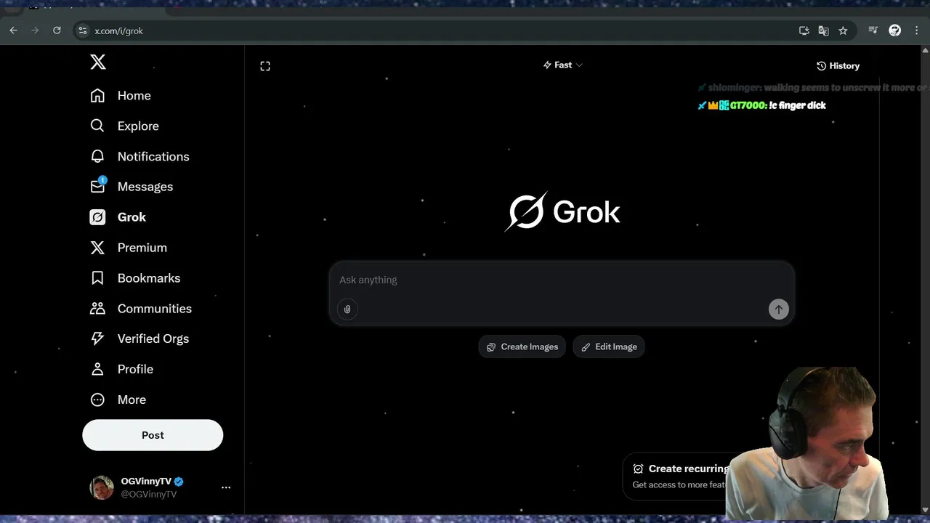Click the attach file paperclip icon
This screenshot has height=523, width=930.
point(347,309)
